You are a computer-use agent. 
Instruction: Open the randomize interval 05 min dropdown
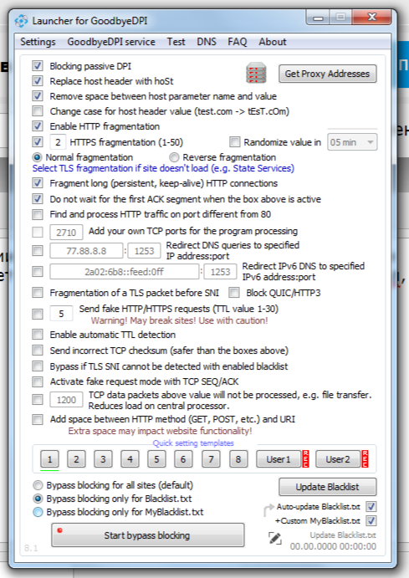[352, 142]
